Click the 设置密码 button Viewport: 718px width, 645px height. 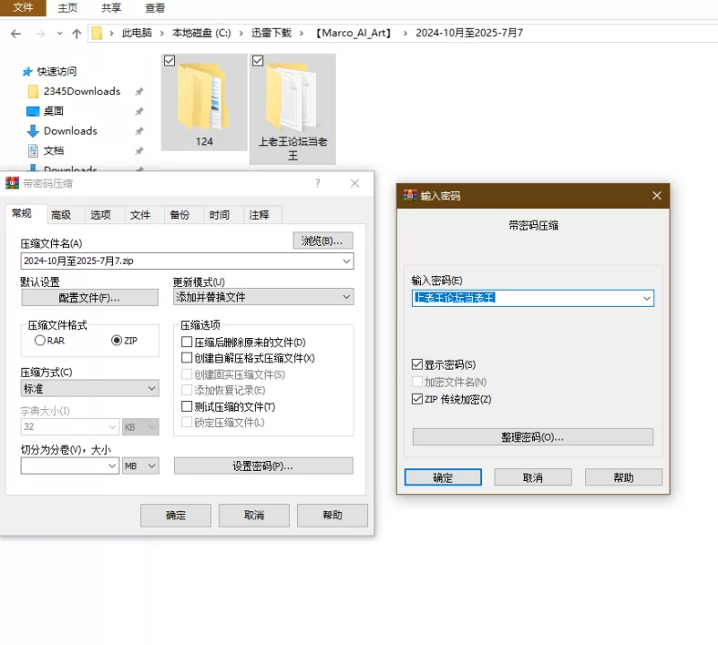[263, 466]
